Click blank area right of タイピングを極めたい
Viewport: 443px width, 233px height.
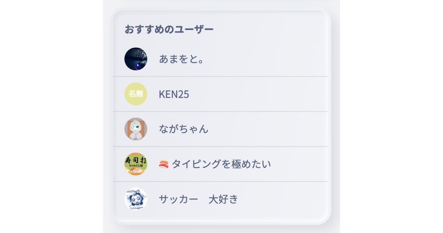[x=299, y=164]
